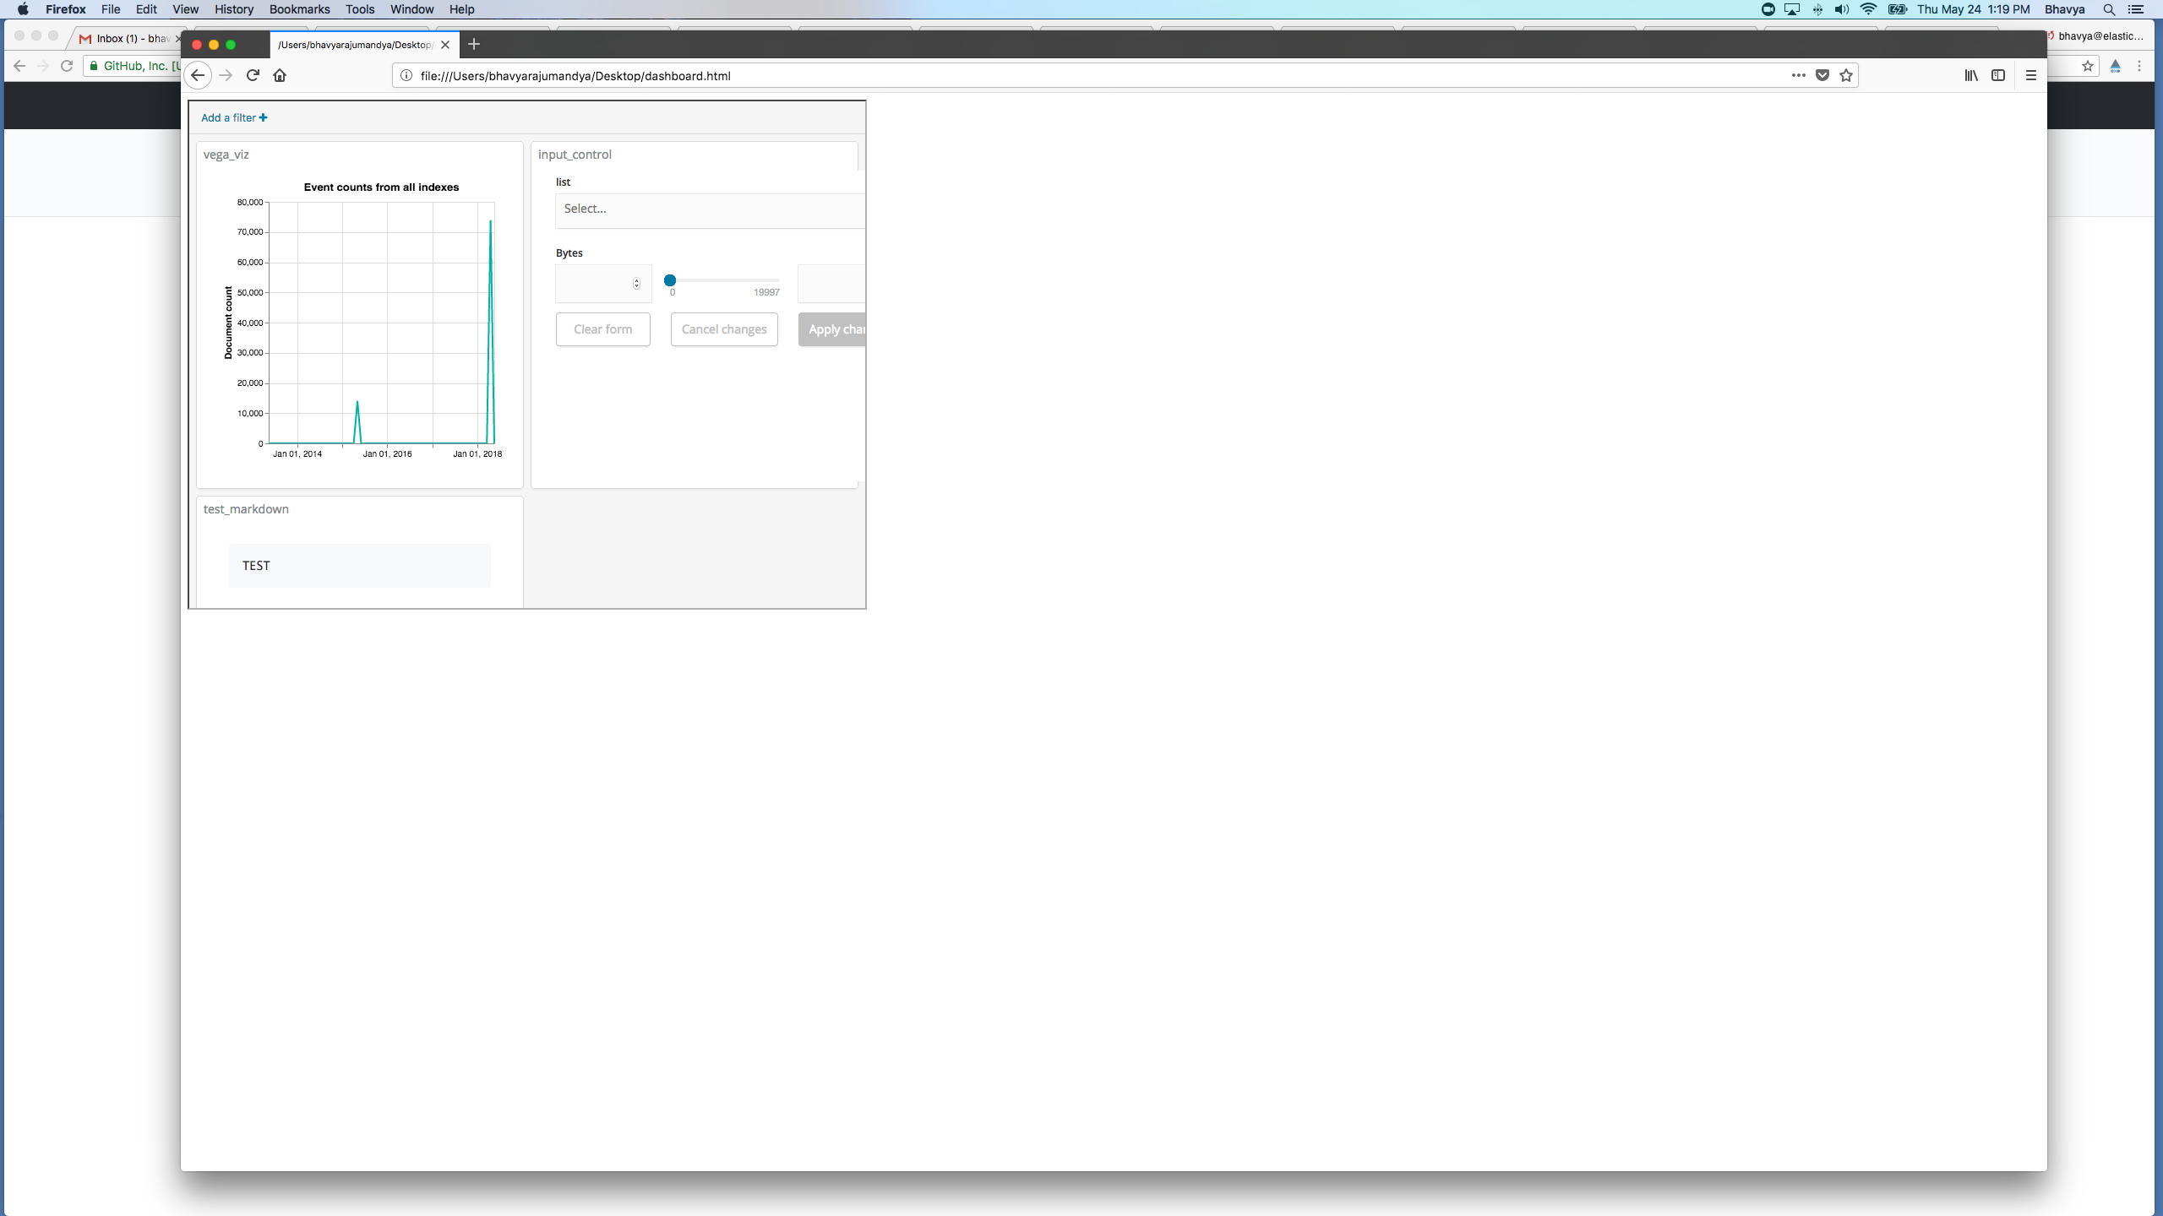Click the site information shield icon
This screenshot has height=1216, width=2163.
[x=405, y=75]
